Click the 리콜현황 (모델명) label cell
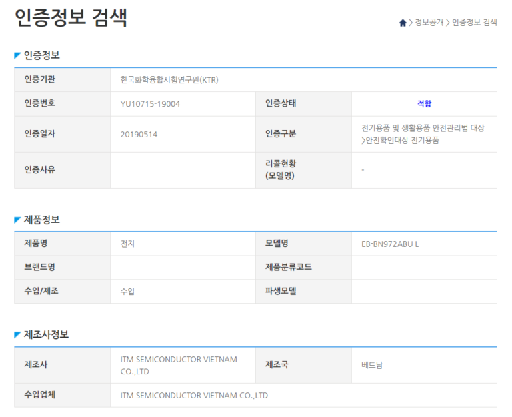 coord(303,170)
